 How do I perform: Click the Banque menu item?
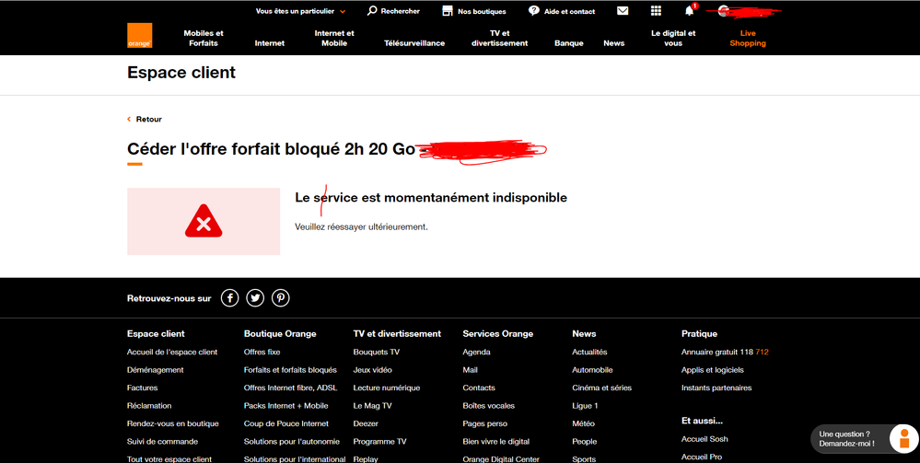tap(569, 43)
